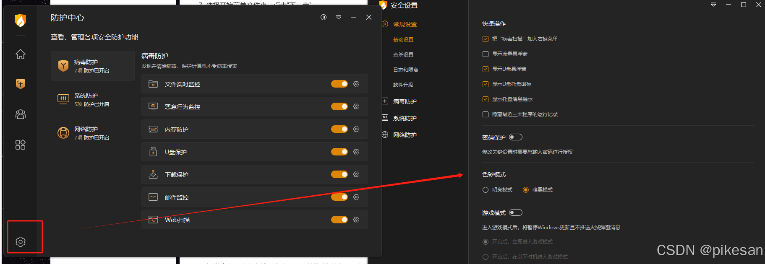Click 查看、管理各项安全防护功能 subtitle
This screenshot has width=765, height=264.
coord(94,37)
